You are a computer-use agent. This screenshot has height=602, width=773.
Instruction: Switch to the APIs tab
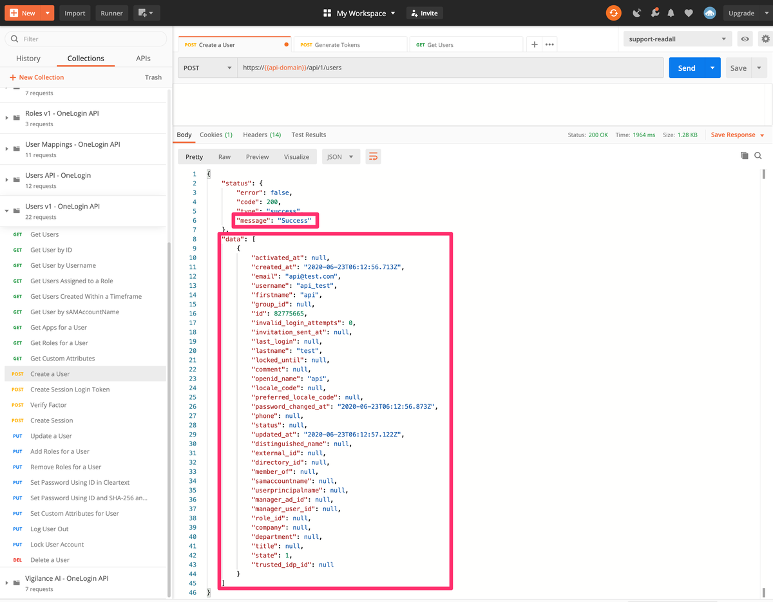pos(143,58)
